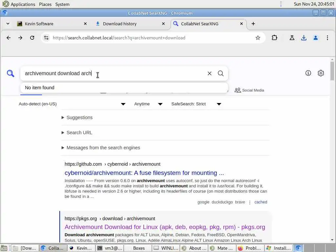Open the Anytime time range dropdown
This screenshot has width=336, height=252.
pos(148,104)
